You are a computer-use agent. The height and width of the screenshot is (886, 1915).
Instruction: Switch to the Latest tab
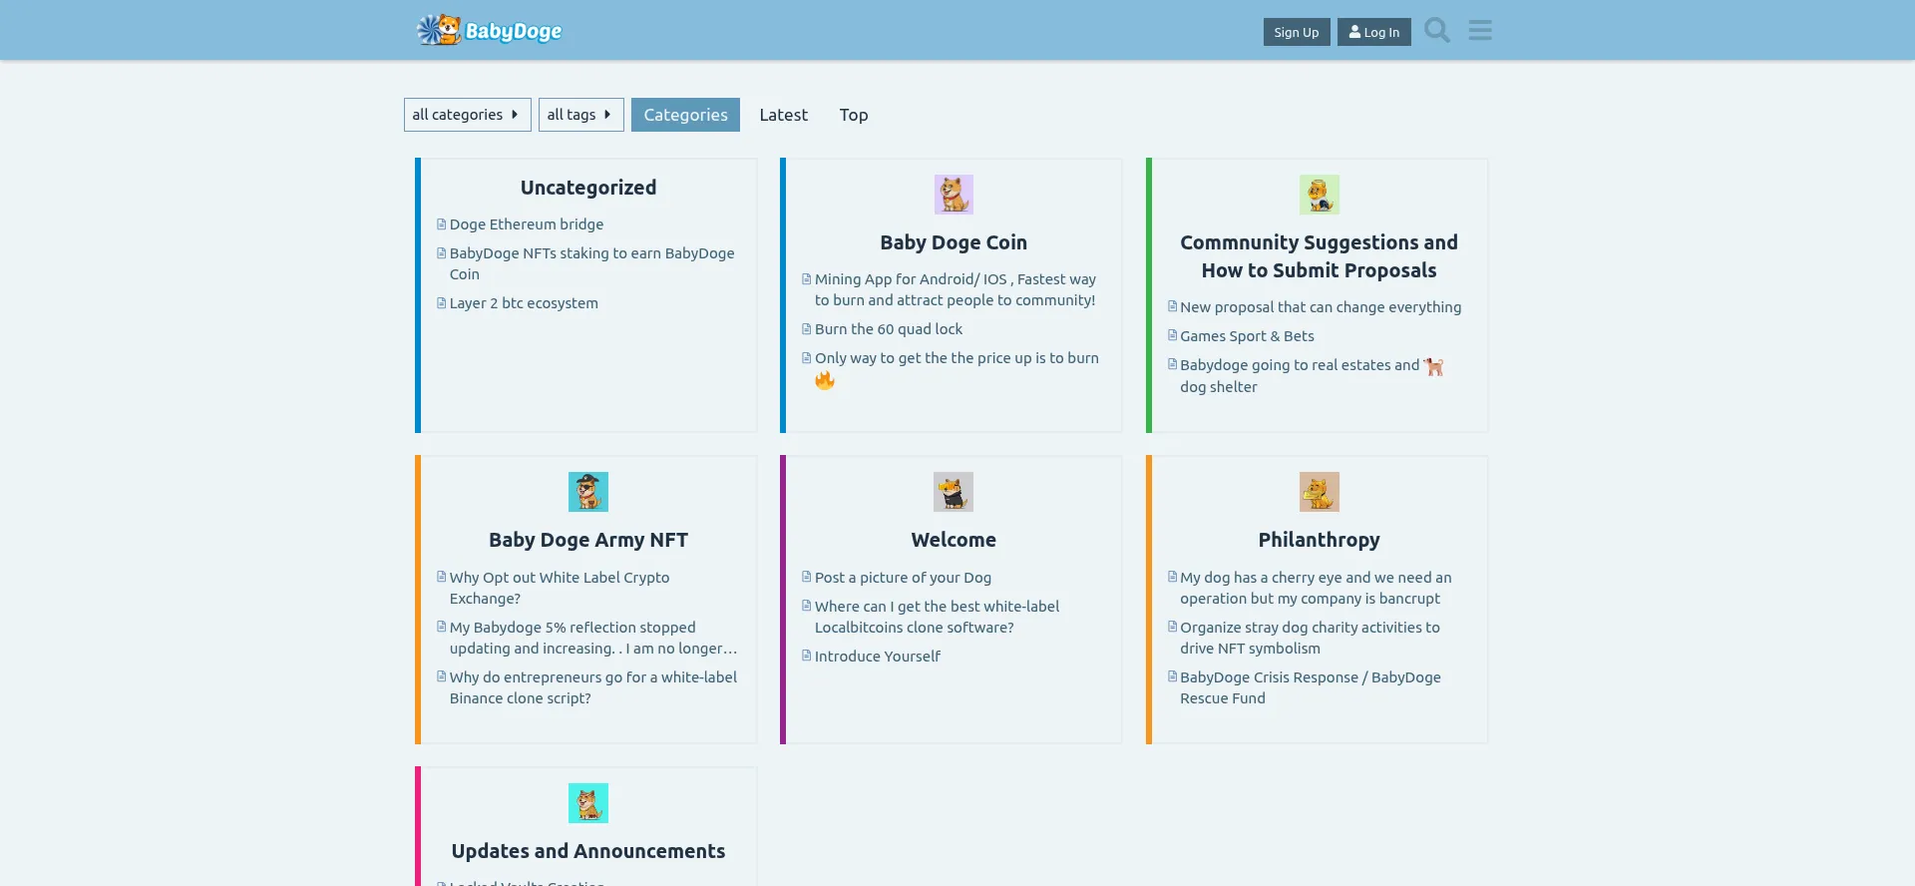point(783,115)
